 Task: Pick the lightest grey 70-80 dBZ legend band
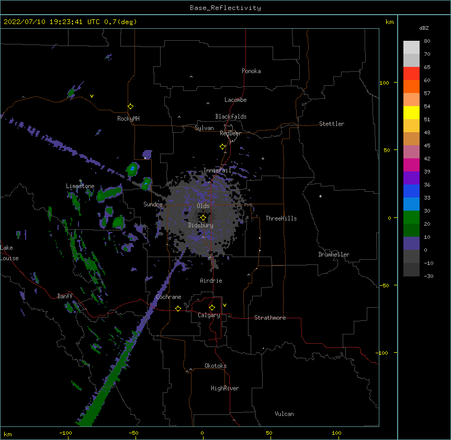[x=411, y=48]
